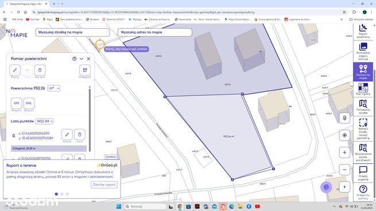376x211 pixels.
Task: Export measurement as GPX
Action: click(x=16, y=103)
